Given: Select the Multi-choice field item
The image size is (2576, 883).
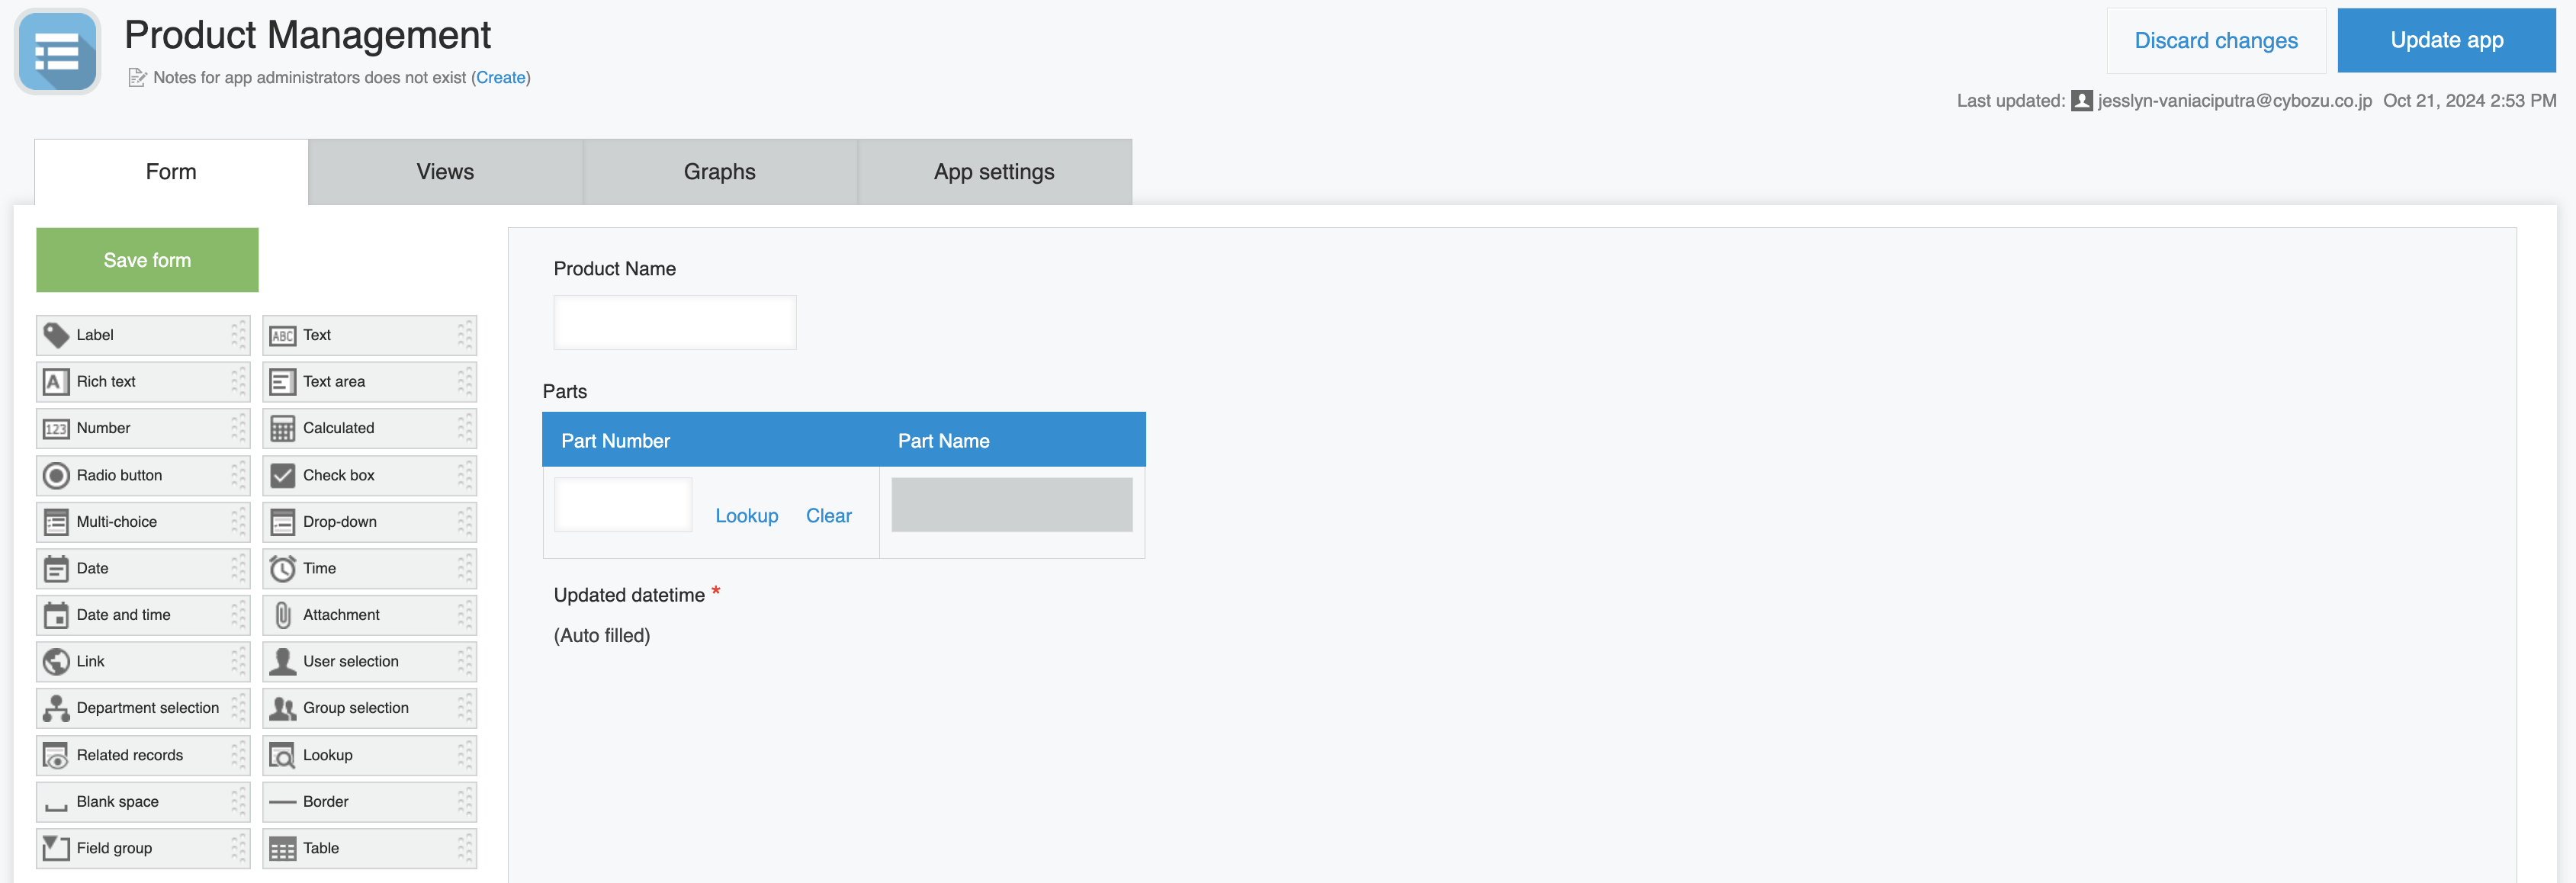Looking at the screenshot, I should coord(142,522).
